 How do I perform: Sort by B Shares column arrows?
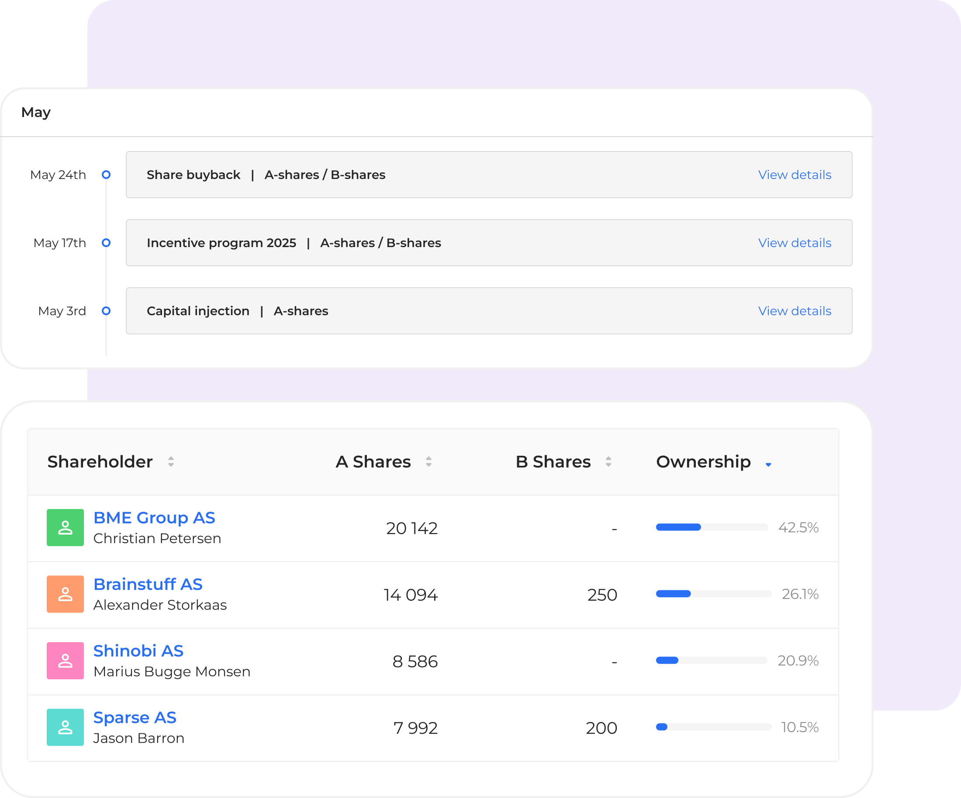[608, 461]
